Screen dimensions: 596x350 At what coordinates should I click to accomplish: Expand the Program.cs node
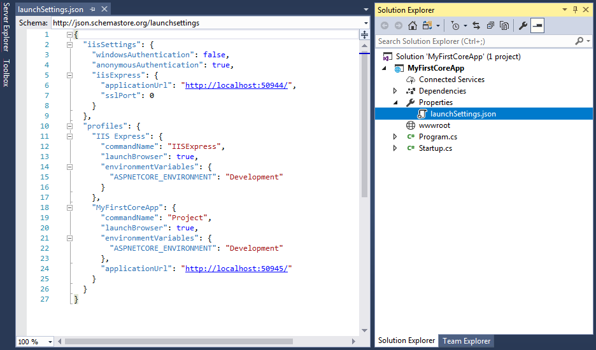pos(395,136)
